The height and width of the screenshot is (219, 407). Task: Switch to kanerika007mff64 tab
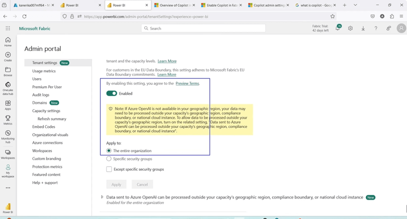(x=34, y=5)
